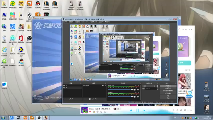Open the playlist queue icon in music player
Screen dimensions: 213x120
pyautogui.click(x=189, y=110)
